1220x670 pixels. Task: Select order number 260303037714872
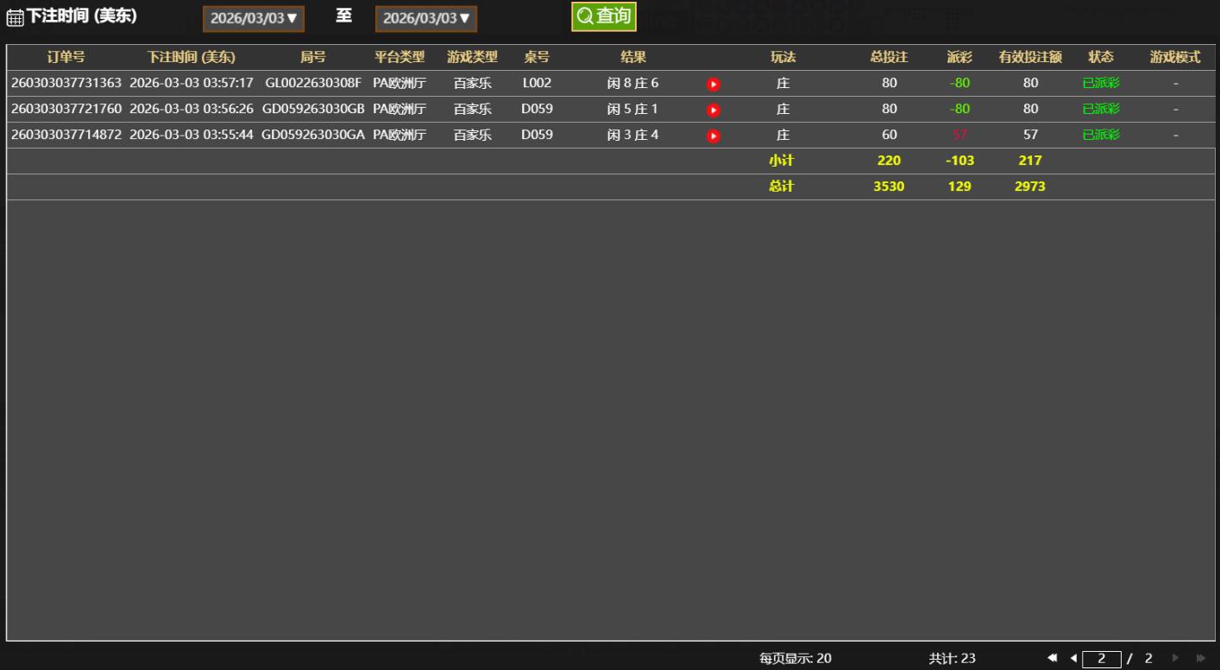(x=66, y=135)
